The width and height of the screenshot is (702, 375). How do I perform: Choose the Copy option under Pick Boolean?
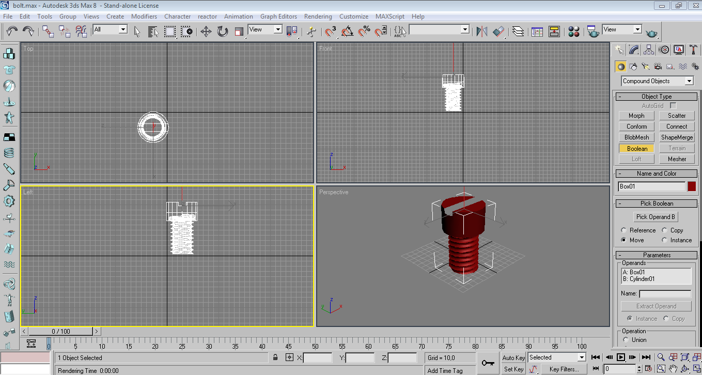[664, 230]
